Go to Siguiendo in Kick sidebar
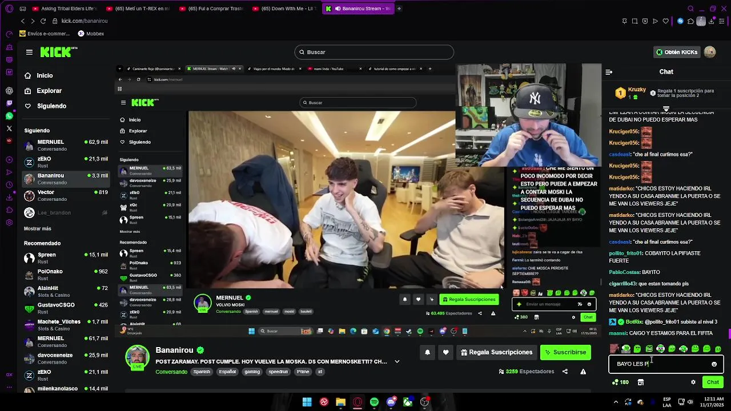 pyautogui.click(x=45, y=106)
